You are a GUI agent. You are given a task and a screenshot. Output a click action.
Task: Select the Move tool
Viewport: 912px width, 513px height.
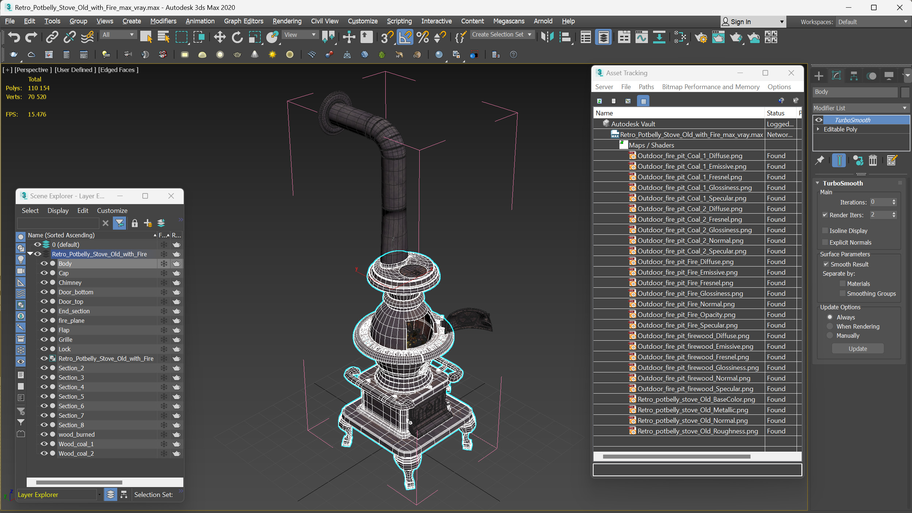pos(220,37)
